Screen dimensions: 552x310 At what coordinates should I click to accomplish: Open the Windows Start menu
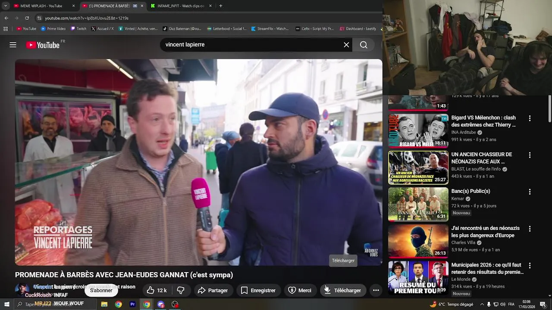pos(6,304)
